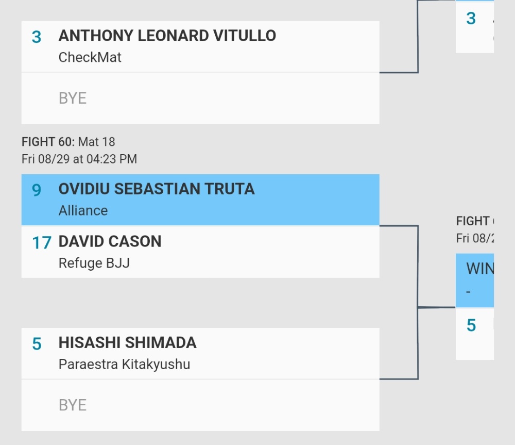Click the Refuge BJJ team name
The image size is (515, 445).
pyautogui.click(x=94, y=263)
